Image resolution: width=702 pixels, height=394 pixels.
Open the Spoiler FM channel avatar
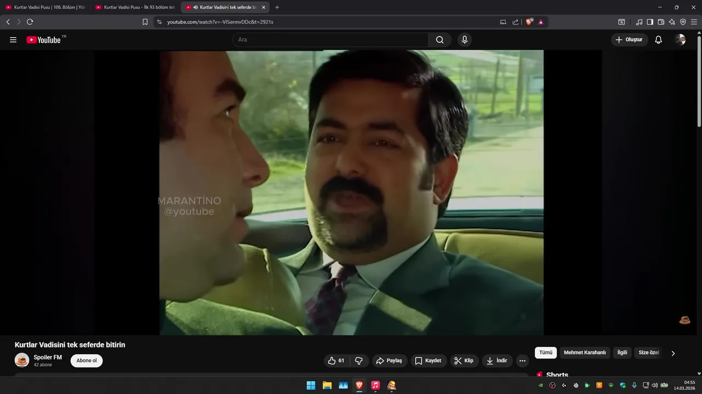pos(22,360)
